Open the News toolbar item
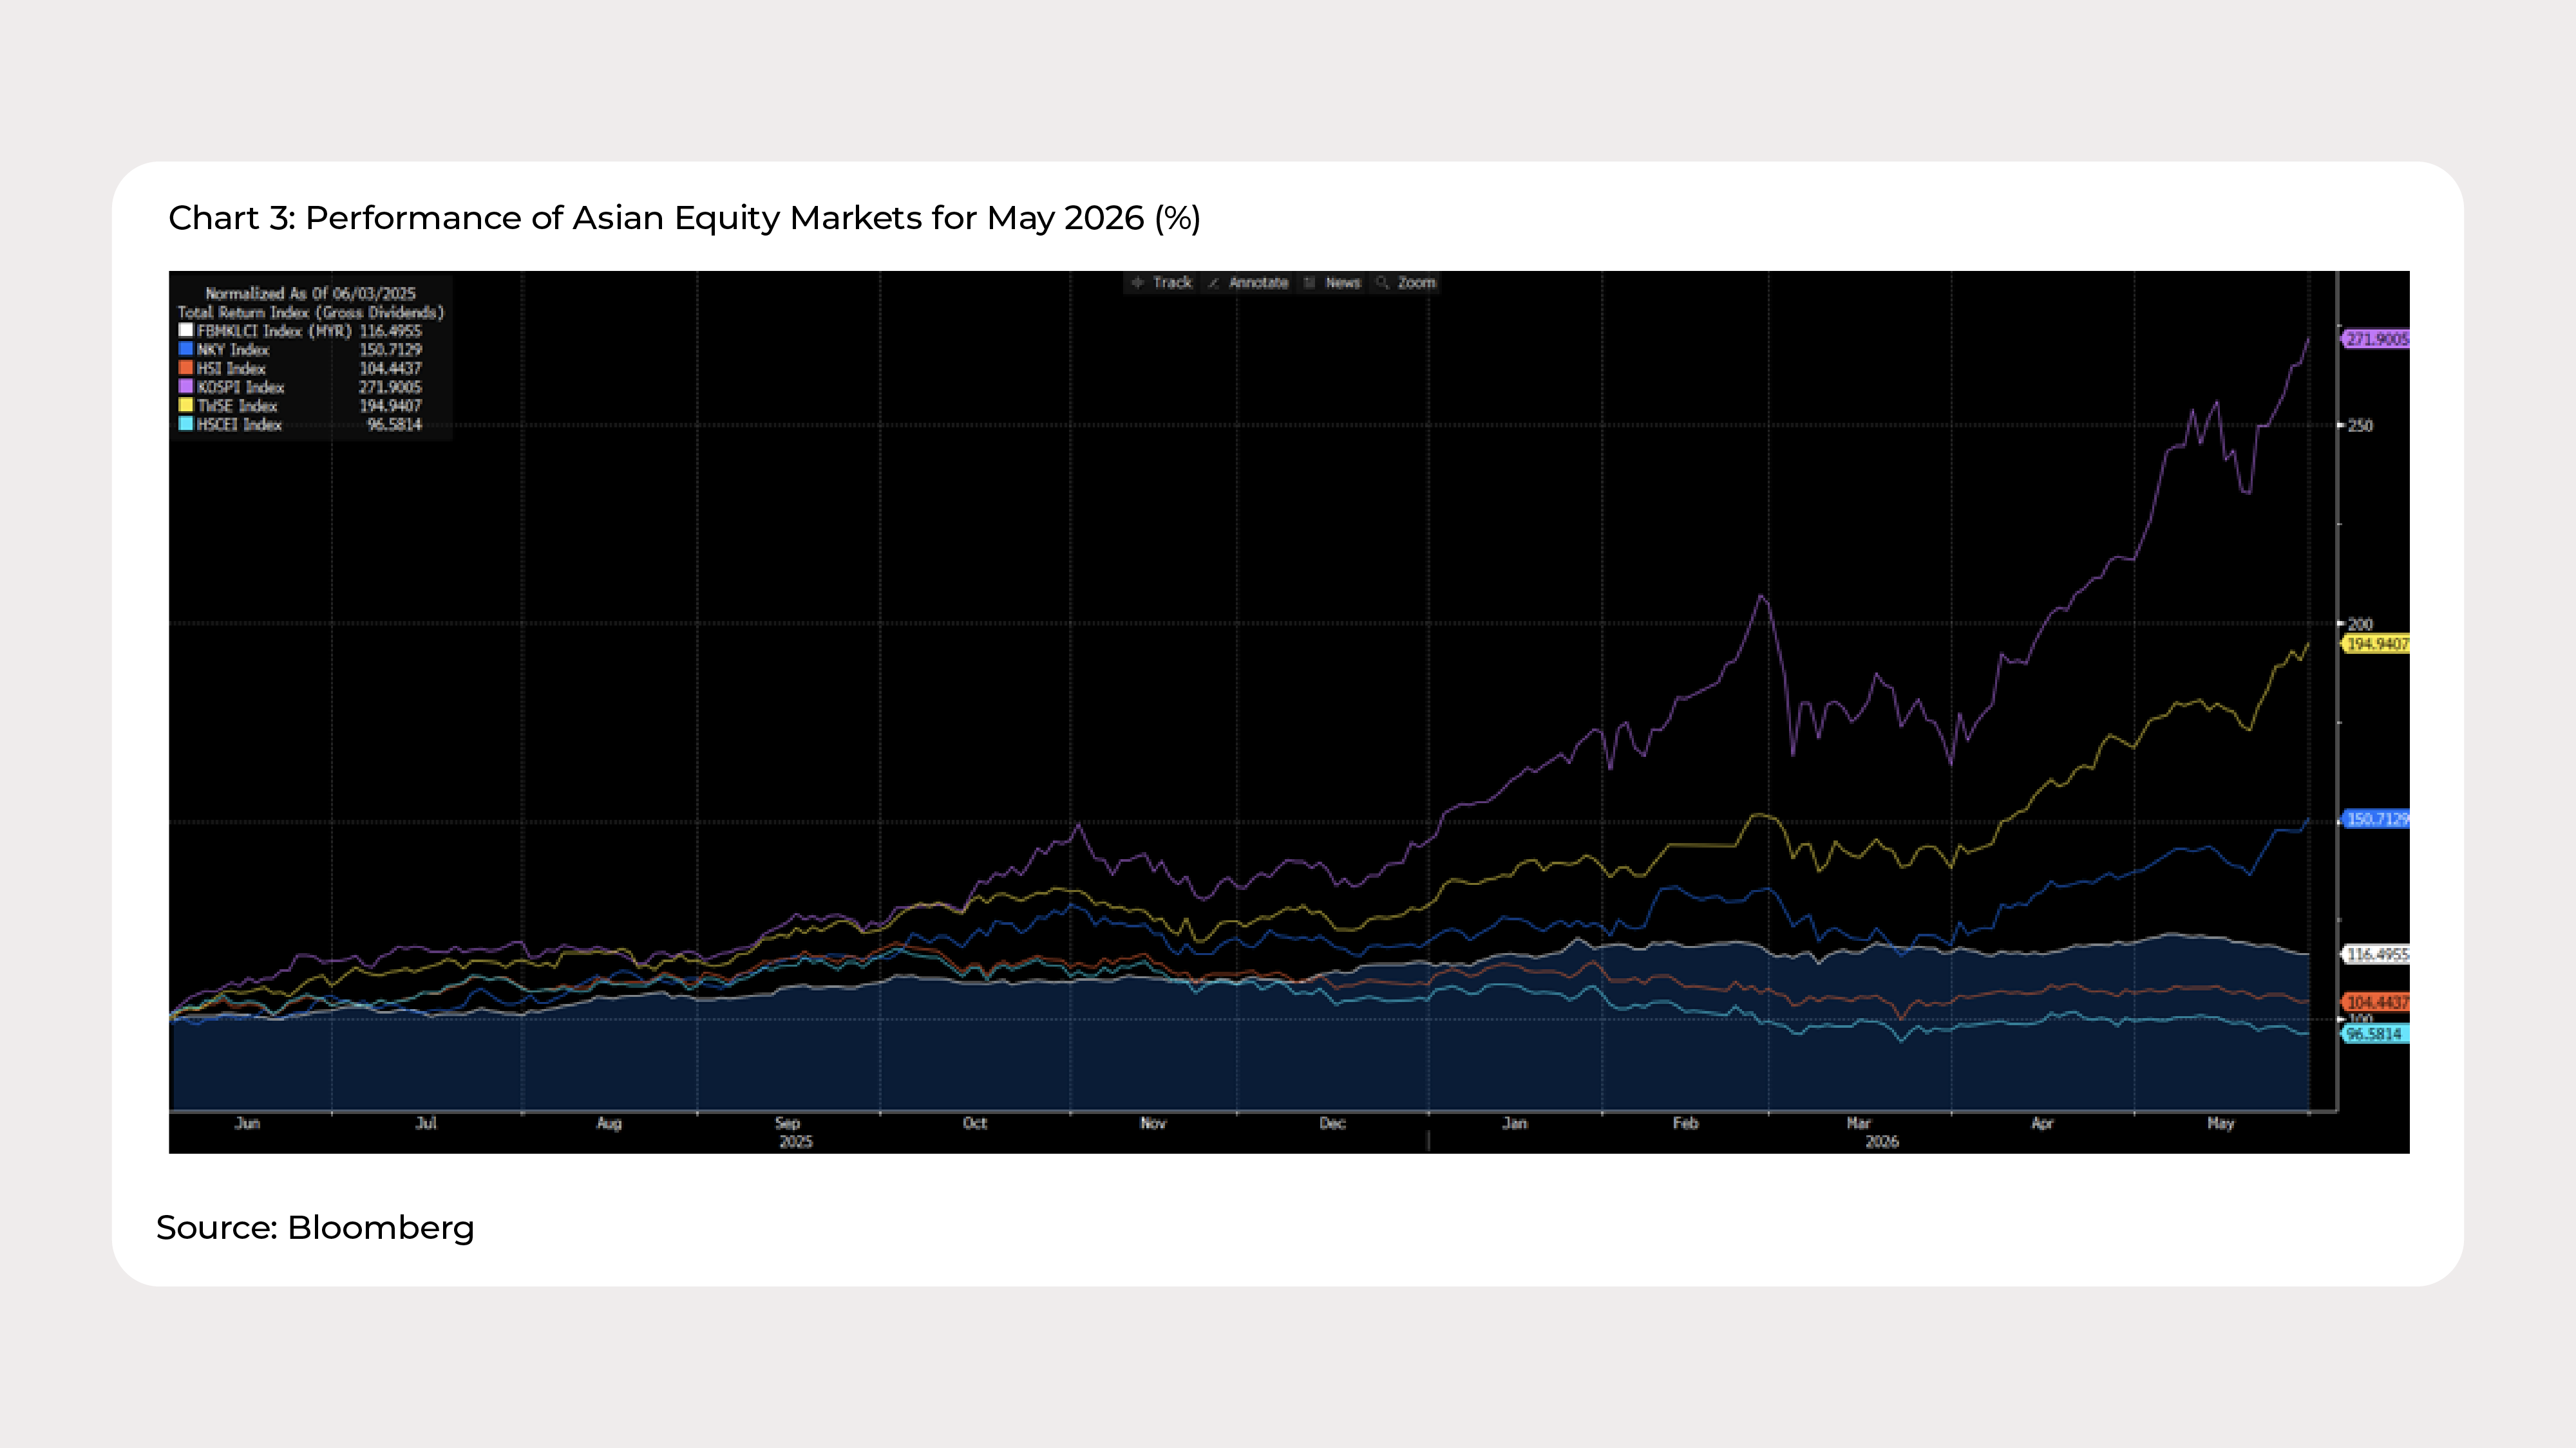 (1343, 283)
